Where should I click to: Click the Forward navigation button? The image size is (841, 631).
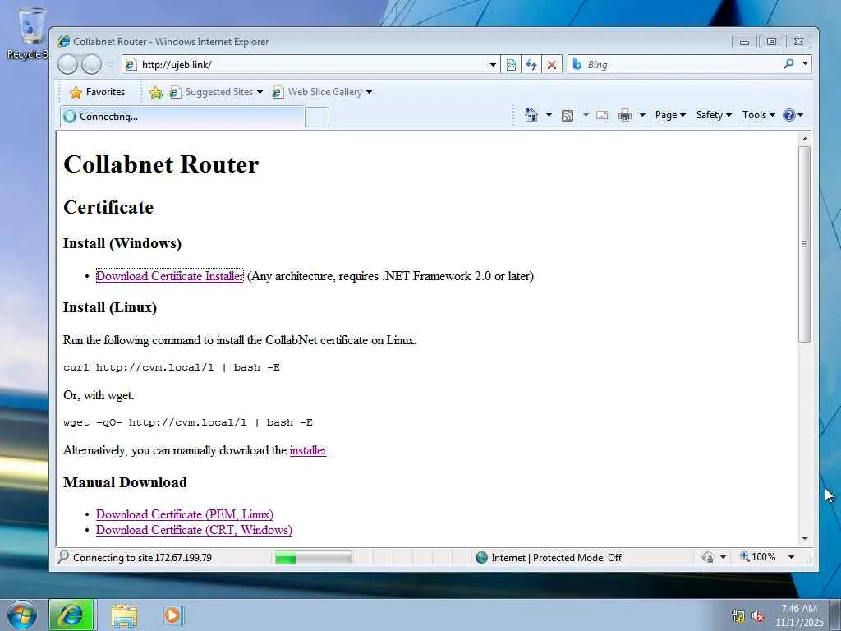click(91, 65)
